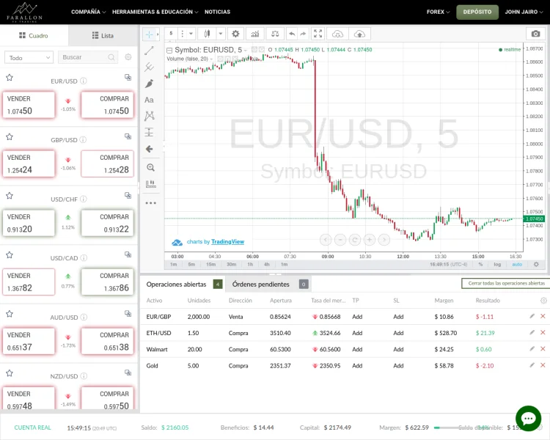Toggle log scale on chart
Viewport: 550px width, 440px height.
[497, 264]
